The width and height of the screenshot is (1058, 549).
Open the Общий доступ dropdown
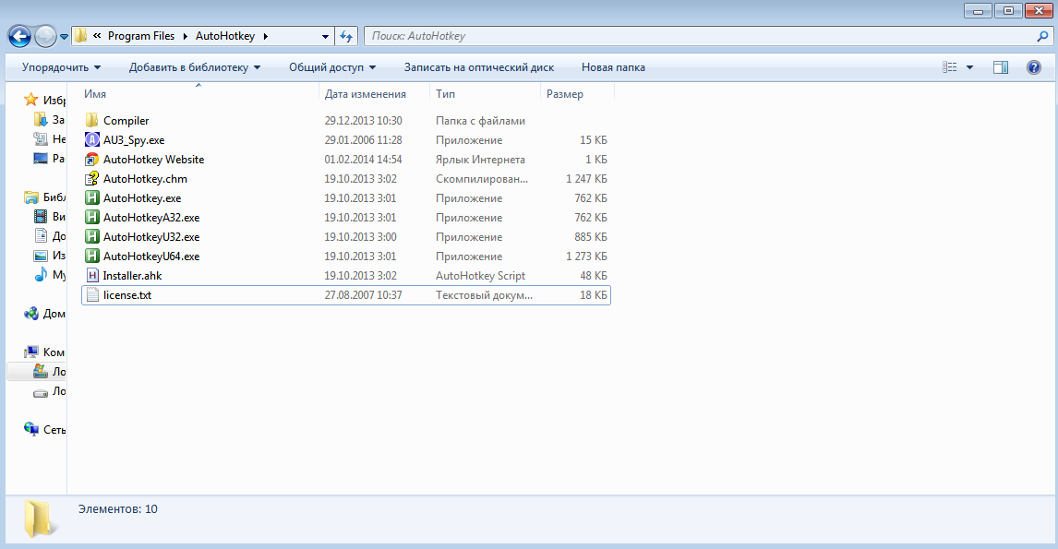331,67
